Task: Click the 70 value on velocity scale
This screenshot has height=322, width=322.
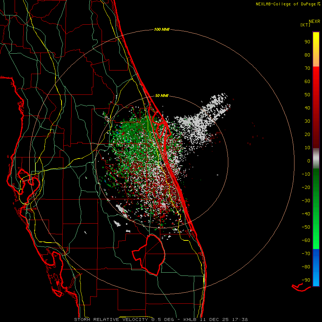Action: click(x=307, y=68)
